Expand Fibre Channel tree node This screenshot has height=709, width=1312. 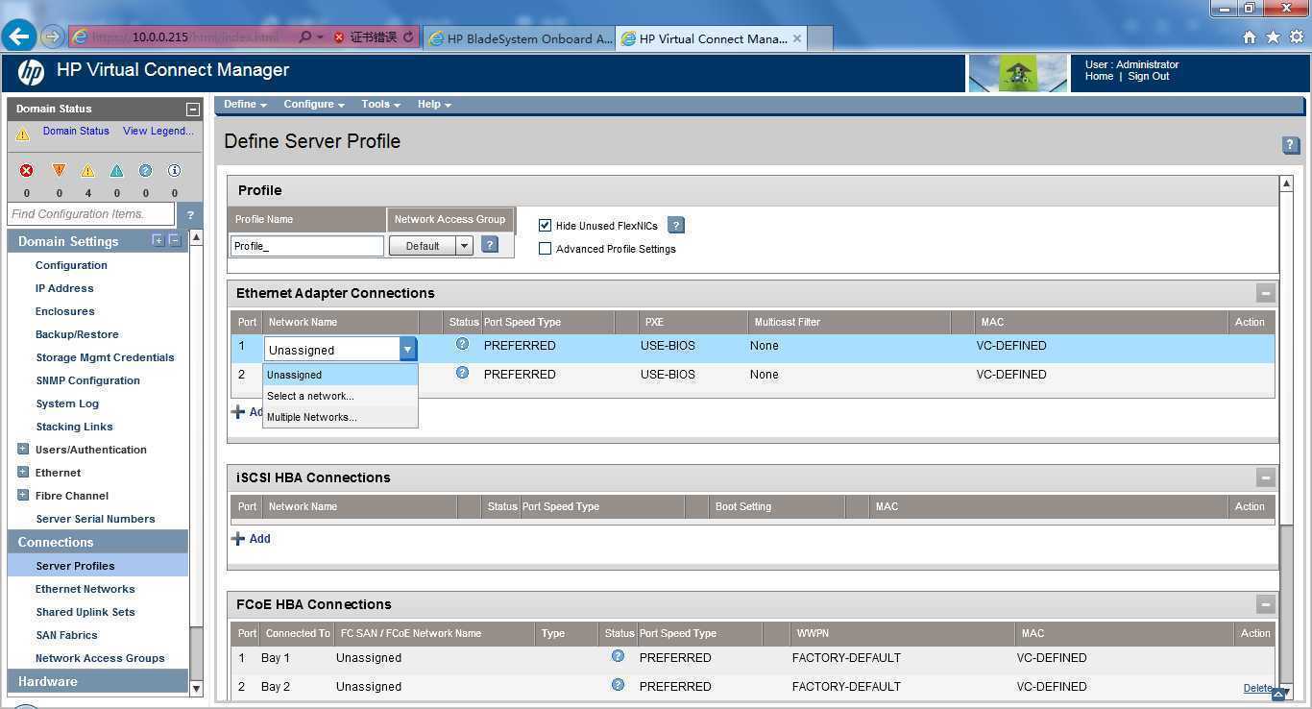(23, 495)
